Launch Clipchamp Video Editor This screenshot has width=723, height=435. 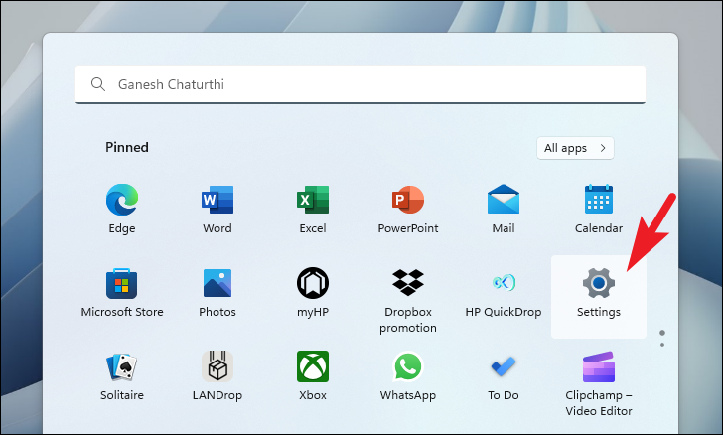pos(599,367)
